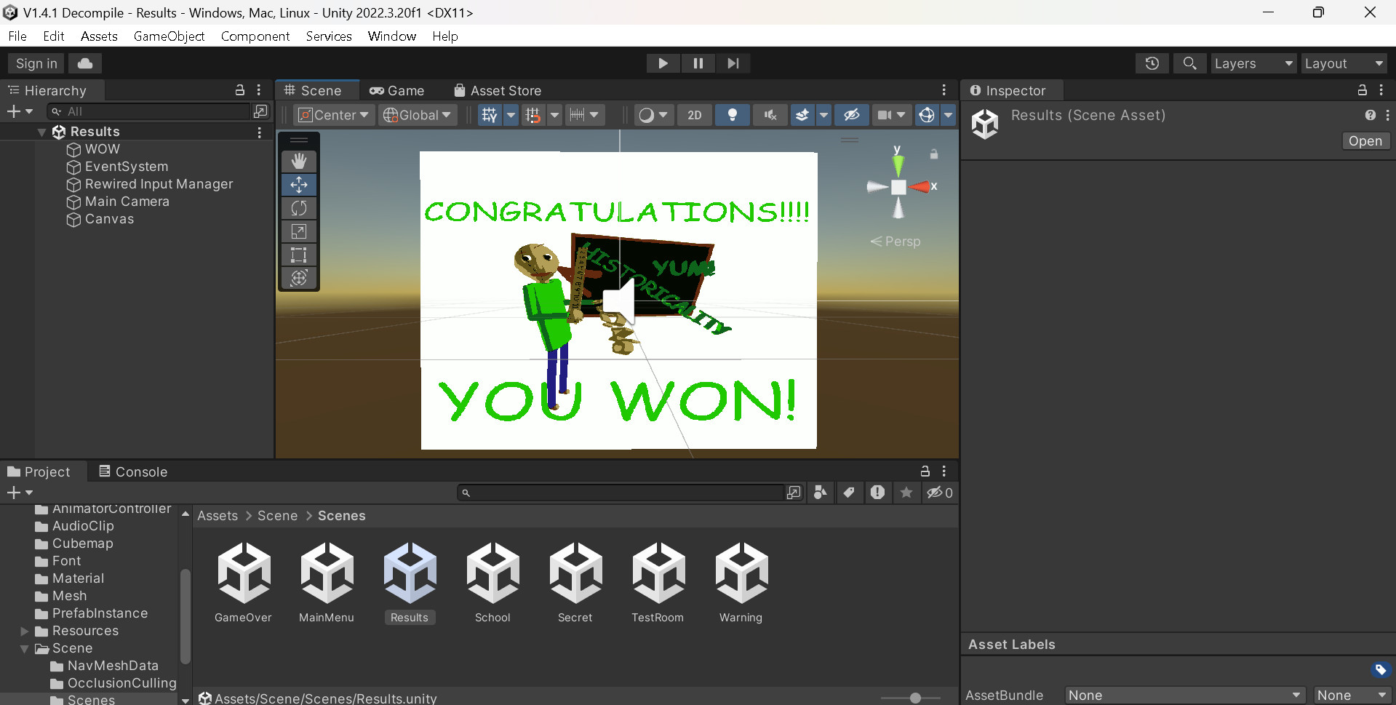The image size is (1396, 705).
Task: Open the editor search with the magnifier icon
Action: click(1189, 63)
